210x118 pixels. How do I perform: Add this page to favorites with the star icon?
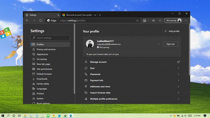(x=137, y=20)
